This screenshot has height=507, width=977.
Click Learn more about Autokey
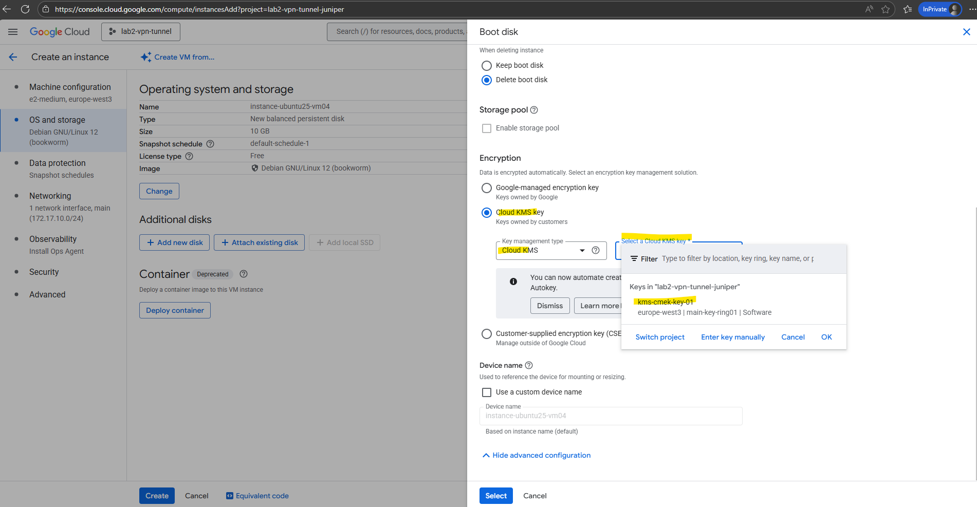tap(598, 306)
